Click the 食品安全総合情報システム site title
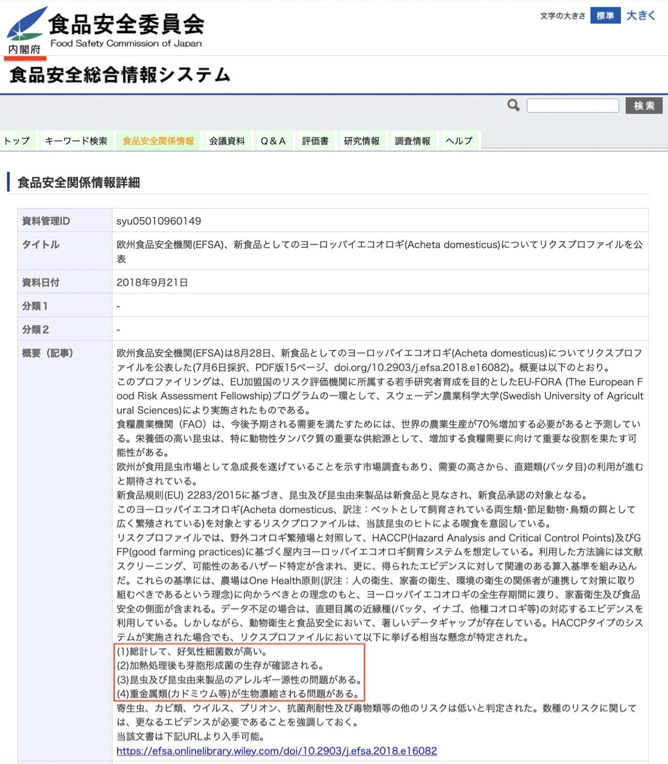 tap(120, 75)
